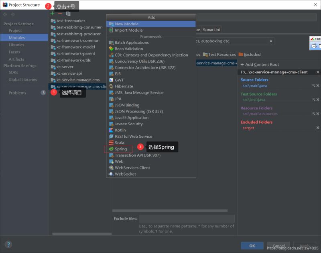Click module list horizontal scrollbar

point(82,234)
